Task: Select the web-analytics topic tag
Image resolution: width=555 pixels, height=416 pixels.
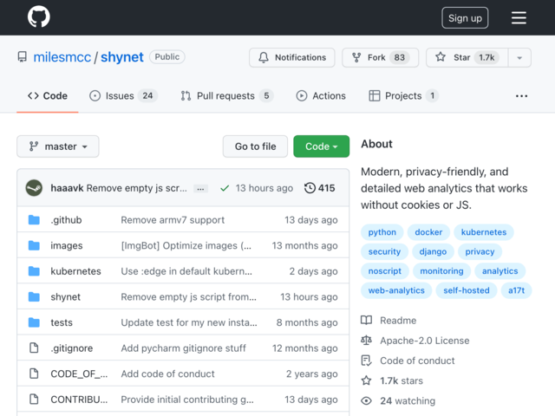Action: click(x=396, y=291)
